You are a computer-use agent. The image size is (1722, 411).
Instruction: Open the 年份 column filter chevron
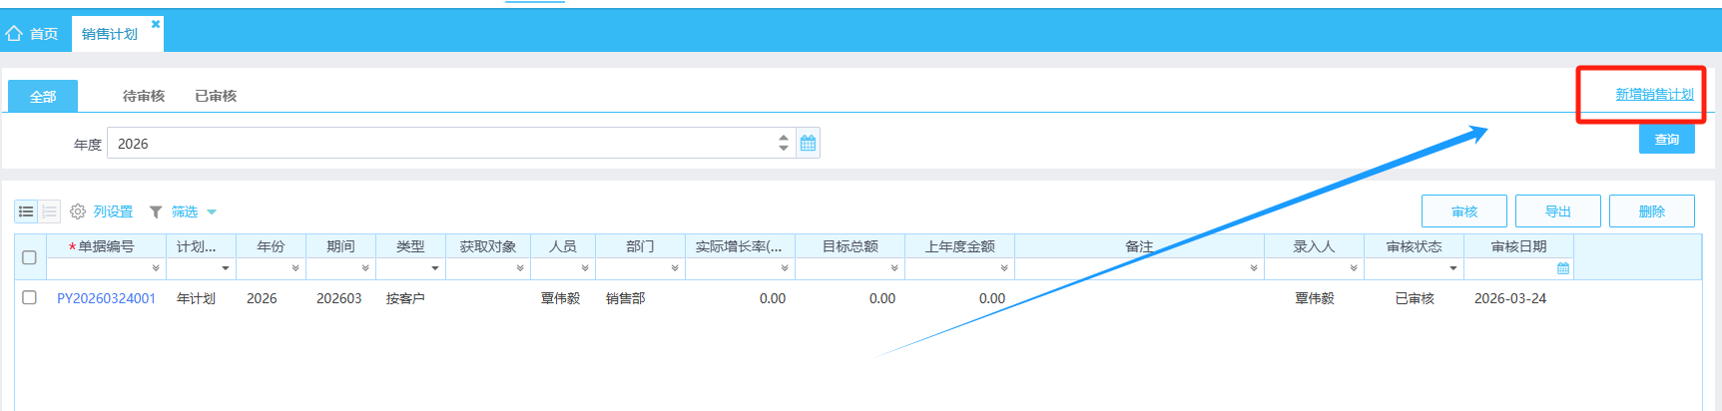coord(295,268)
